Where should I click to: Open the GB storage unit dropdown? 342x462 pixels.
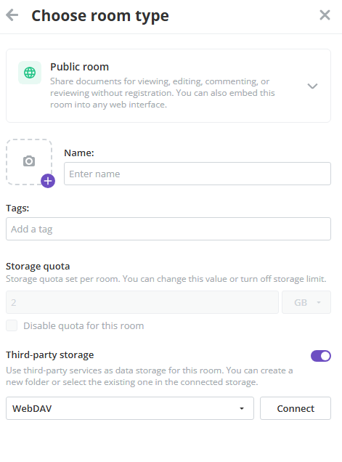(x=306, y=302)
